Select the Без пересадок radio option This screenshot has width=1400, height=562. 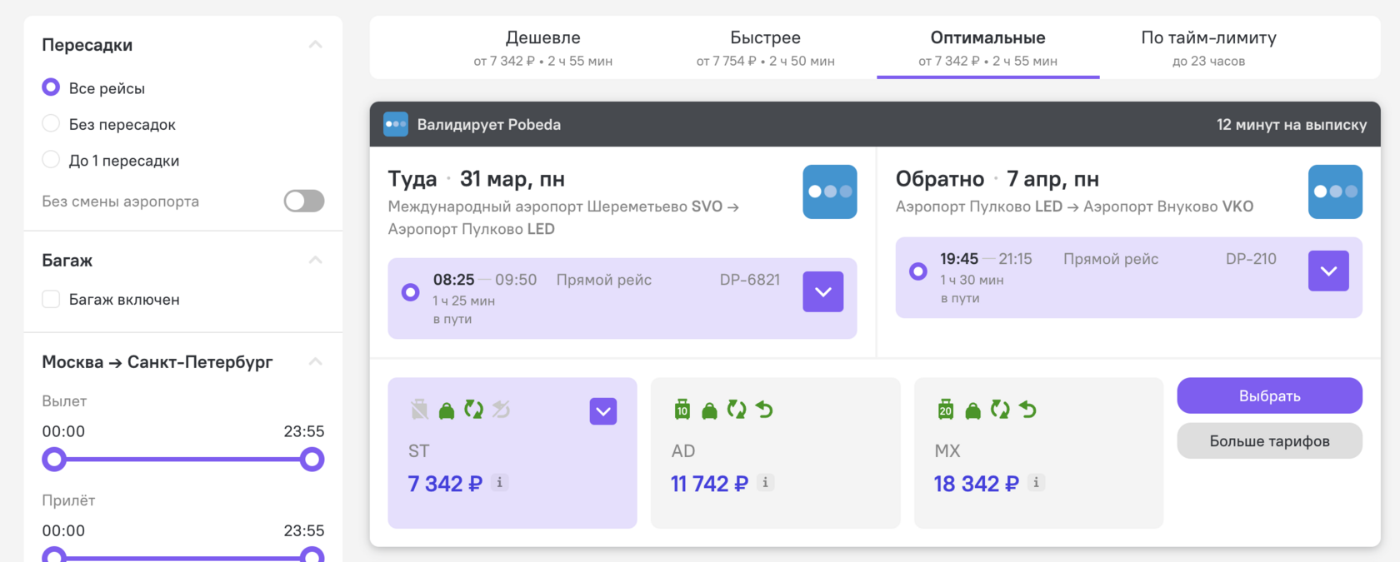click(x=51, y=124)
